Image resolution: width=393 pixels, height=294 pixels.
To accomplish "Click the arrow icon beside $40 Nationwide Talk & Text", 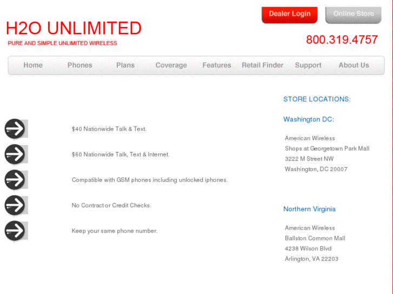I will 15,128.
